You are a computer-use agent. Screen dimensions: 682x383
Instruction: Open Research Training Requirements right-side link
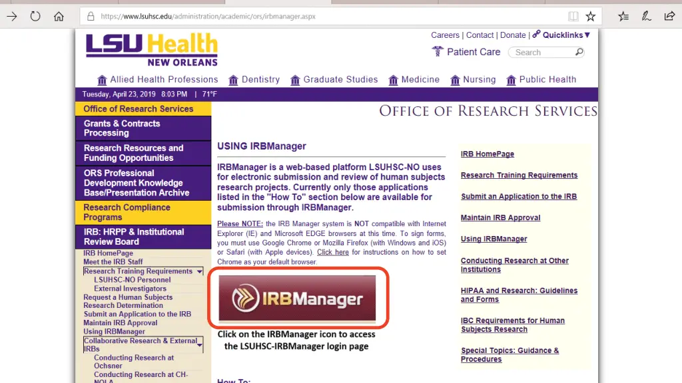[x=519, y=176]
